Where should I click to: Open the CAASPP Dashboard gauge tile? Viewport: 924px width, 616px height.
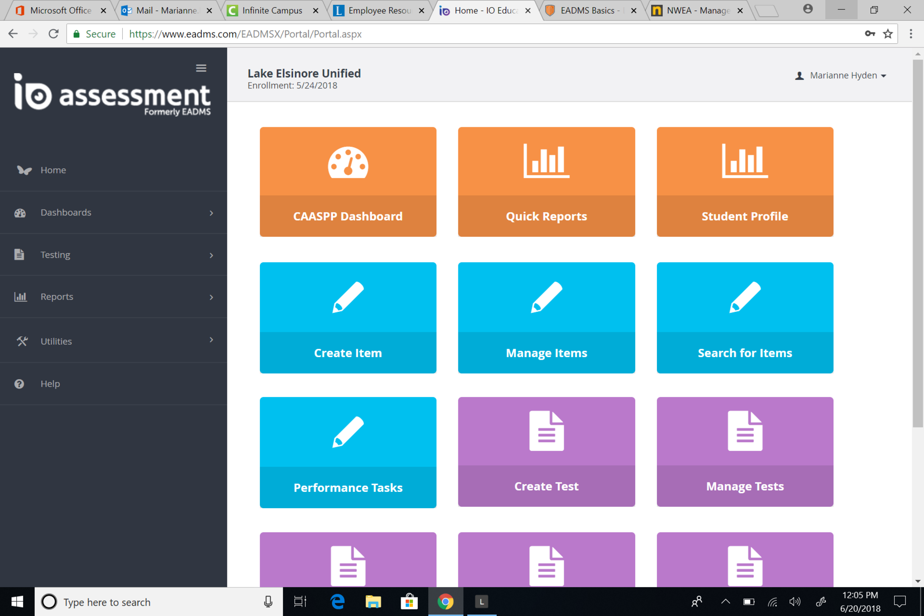(348, 181)
